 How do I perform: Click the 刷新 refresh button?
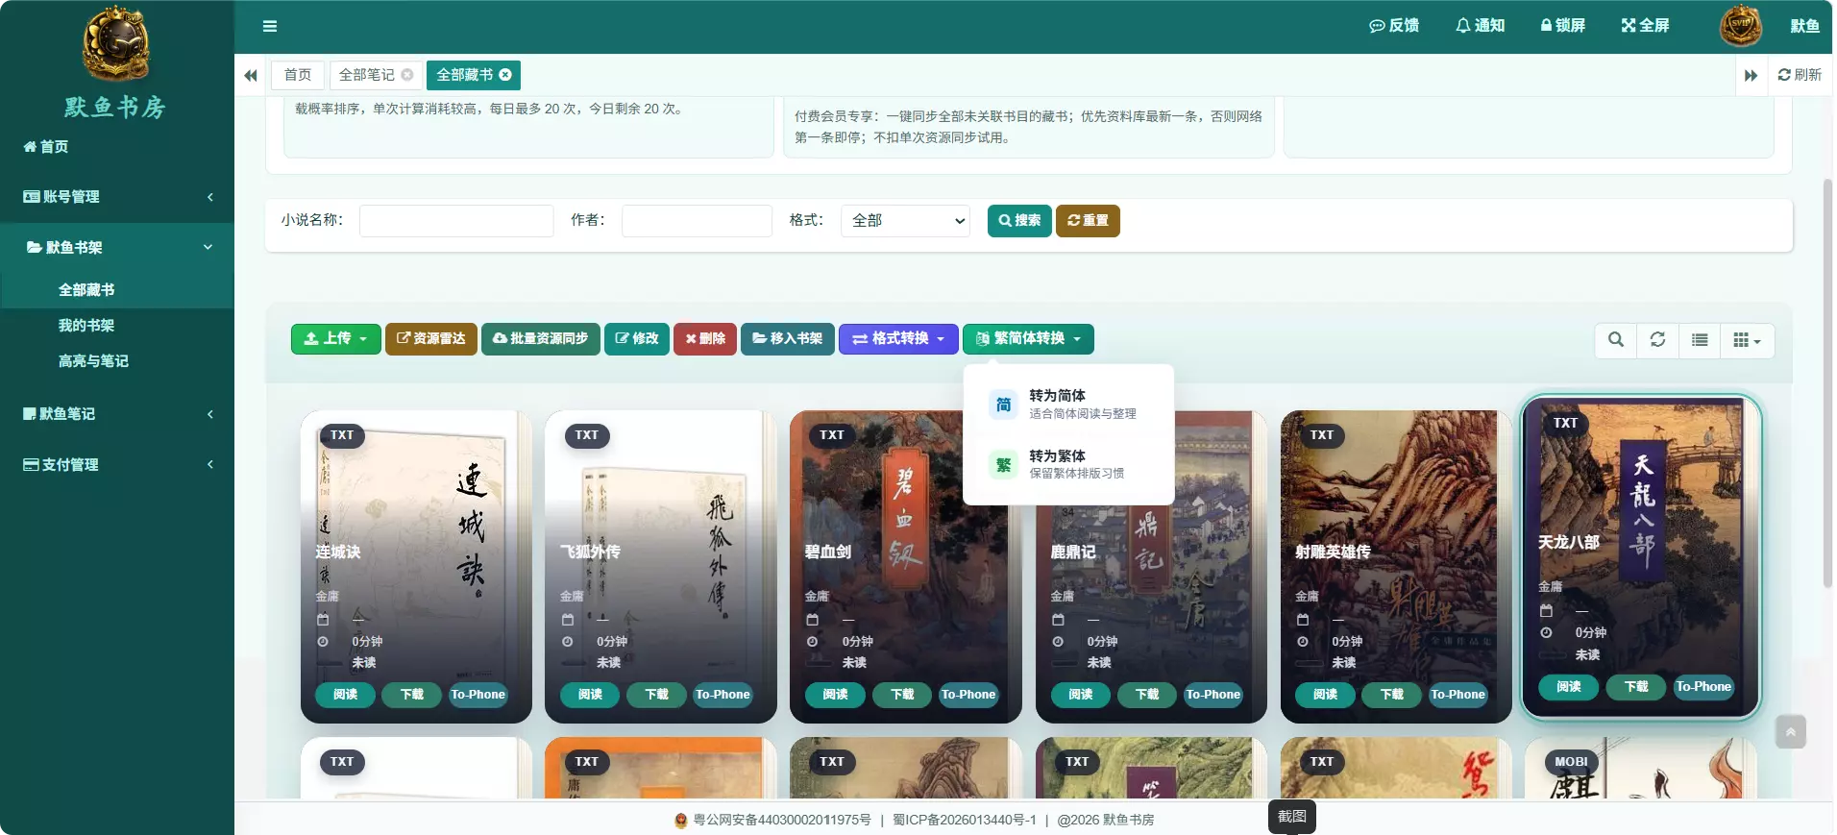(x=1800, y=75)
